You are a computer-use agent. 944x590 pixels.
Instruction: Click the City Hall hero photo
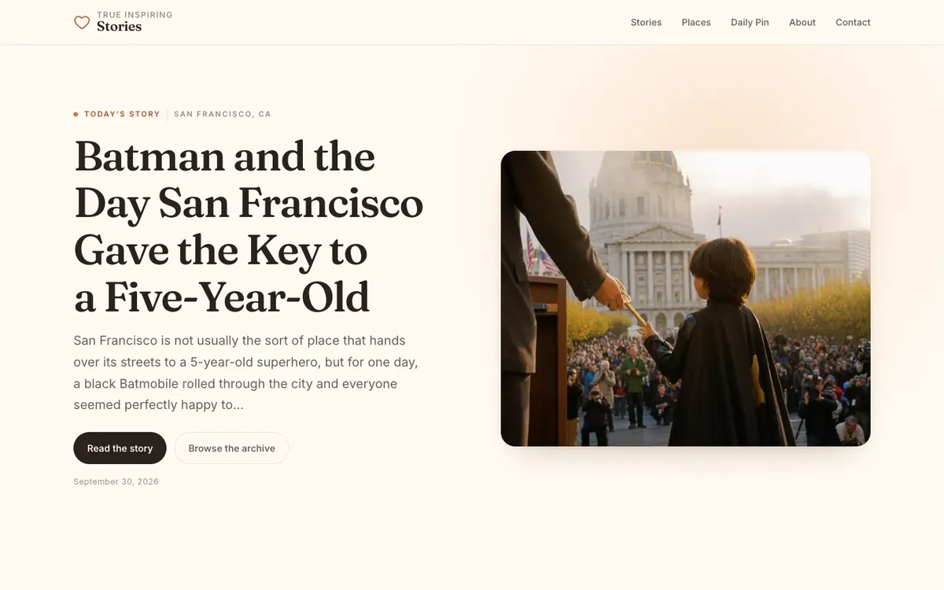click(685, 299)
